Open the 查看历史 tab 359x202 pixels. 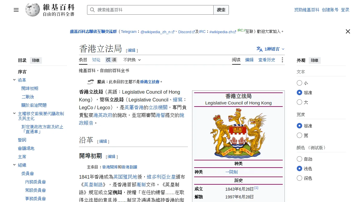(x=267, y=60)
